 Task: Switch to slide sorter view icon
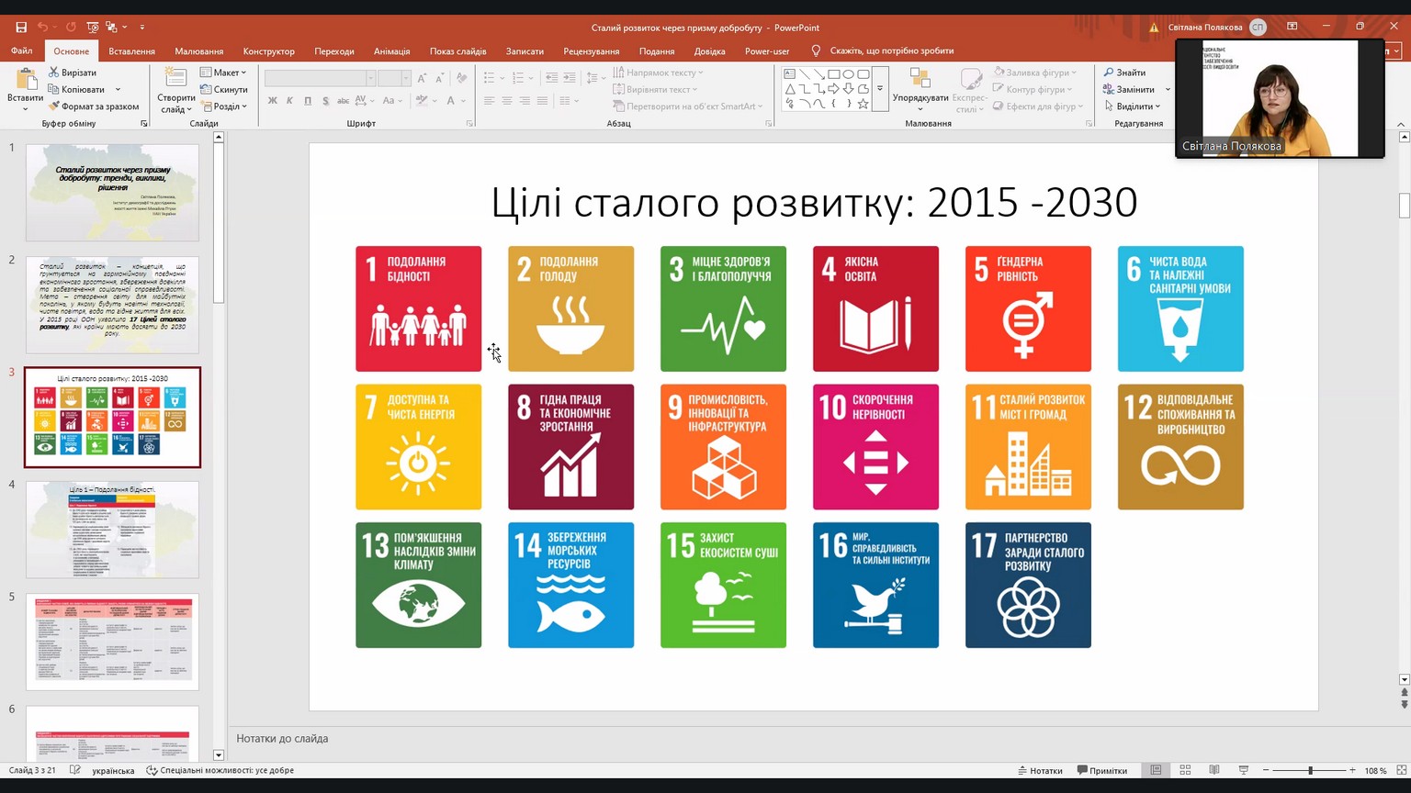click(x=1185, y=770)
